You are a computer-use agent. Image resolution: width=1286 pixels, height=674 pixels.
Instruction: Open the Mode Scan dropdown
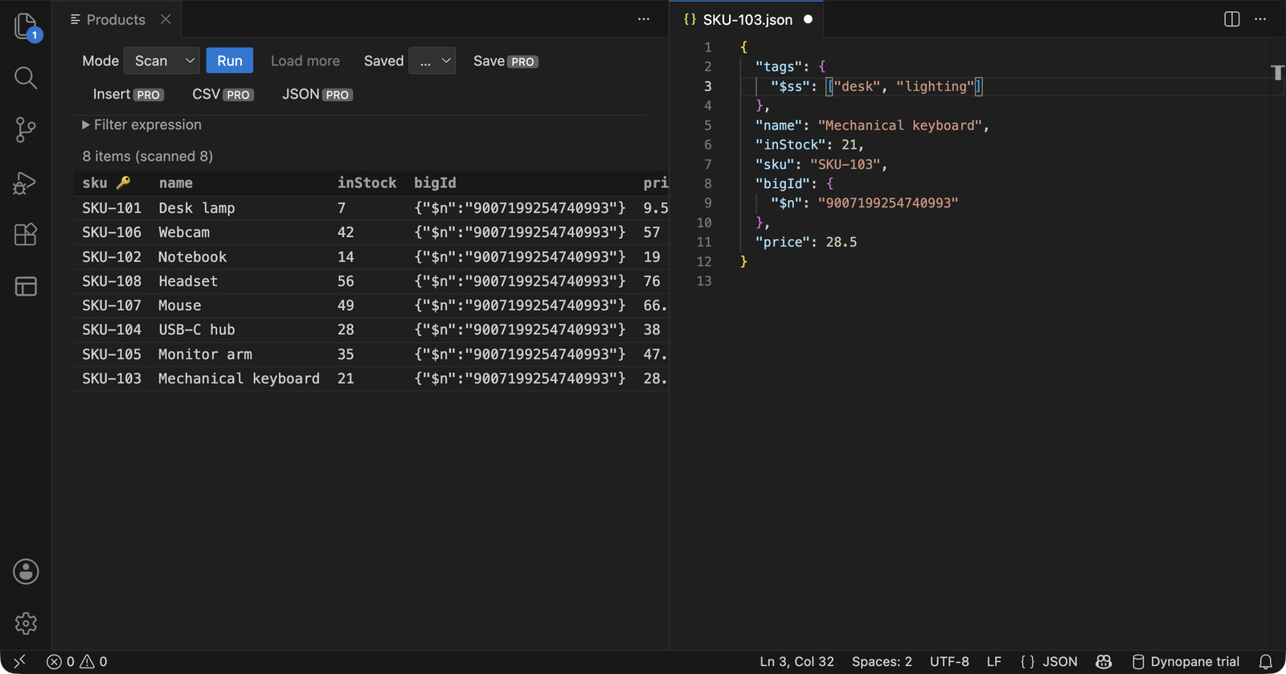[x=162, y=61]
